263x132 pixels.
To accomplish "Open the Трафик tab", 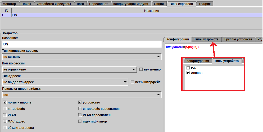I will pos(205,4).
